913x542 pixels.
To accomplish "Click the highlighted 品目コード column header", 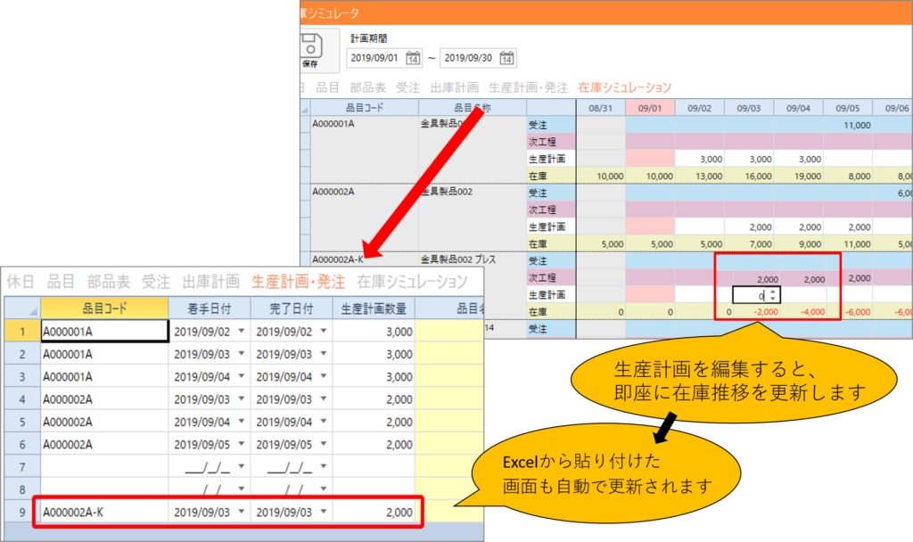I will (x=104, y=308).
